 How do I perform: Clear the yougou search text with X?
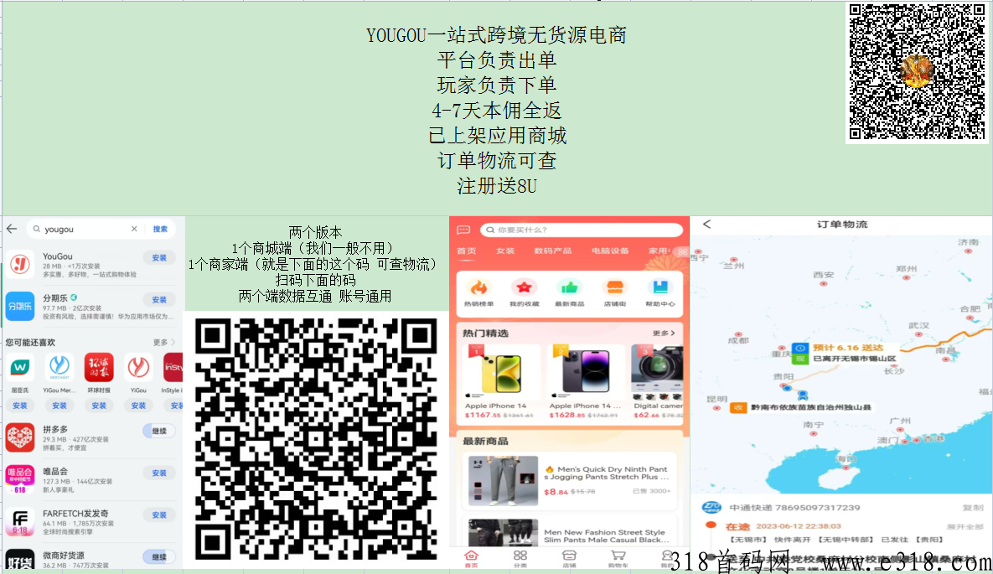(x=134, y=229)
